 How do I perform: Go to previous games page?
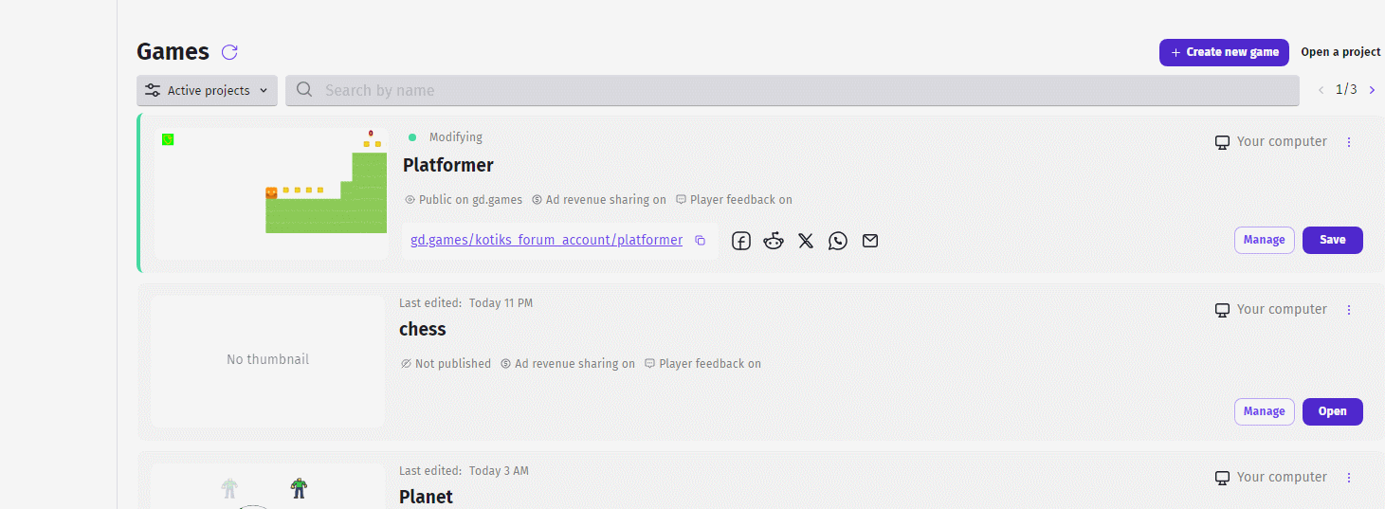pyautogui.click(x=1321, y=90)
